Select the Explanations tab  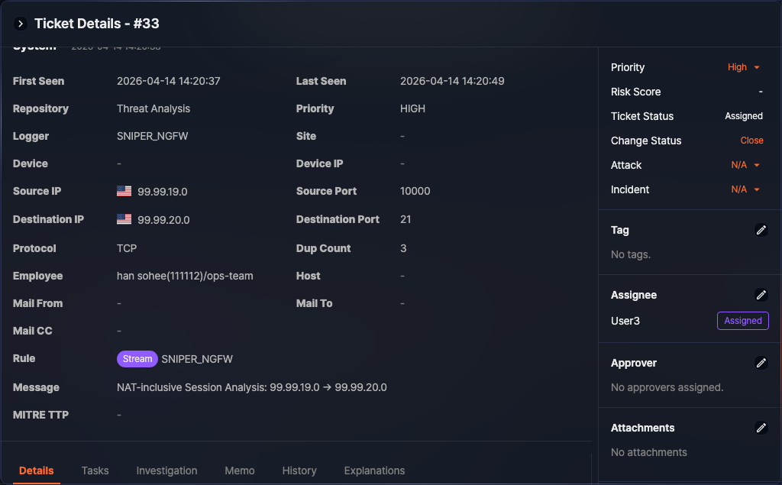[x=374, y=470]
